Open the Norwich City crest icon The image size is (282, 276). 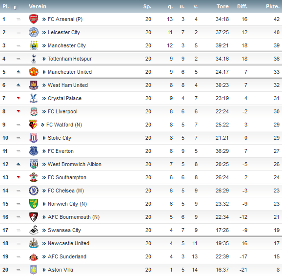pyautogui.click(x=34, y=204)
